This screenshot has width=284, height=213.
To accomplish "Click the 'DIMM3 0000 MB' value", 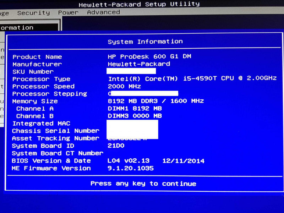I will [x=135, y=116].
